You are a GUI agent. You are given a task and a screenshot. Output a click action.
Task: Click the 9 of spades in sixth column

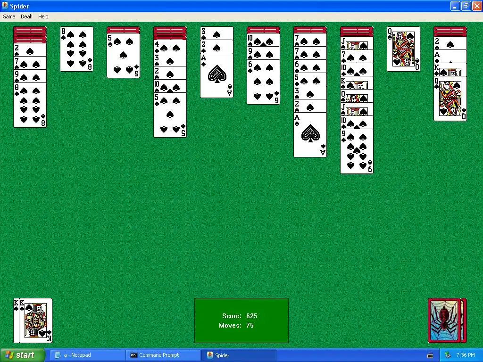point(263,53)
